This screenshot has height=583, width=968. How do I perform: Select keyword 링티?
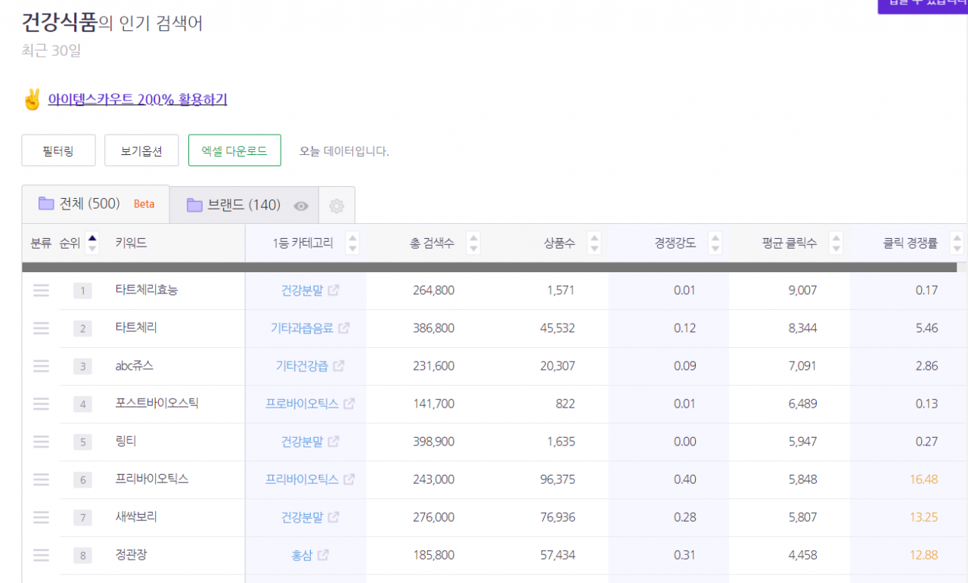click(x=126, y=441)
